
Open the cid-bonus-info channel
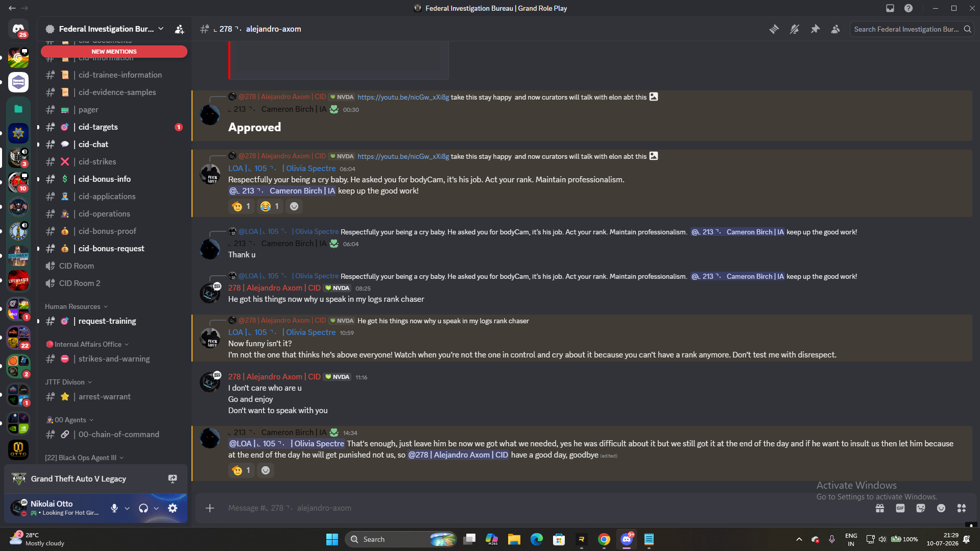(x=114, y=179)
